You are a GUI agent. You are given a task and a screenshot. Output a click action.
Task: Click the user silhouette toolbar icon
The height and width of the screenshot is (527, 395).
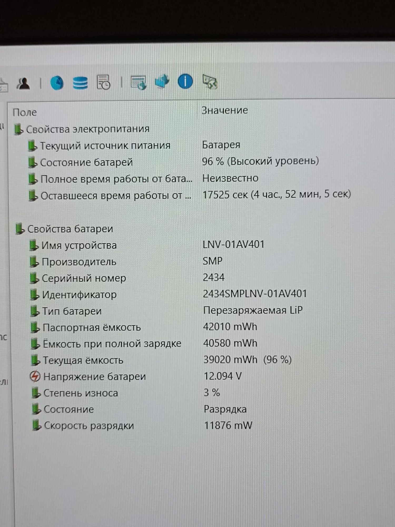click(x=24, y=84)
